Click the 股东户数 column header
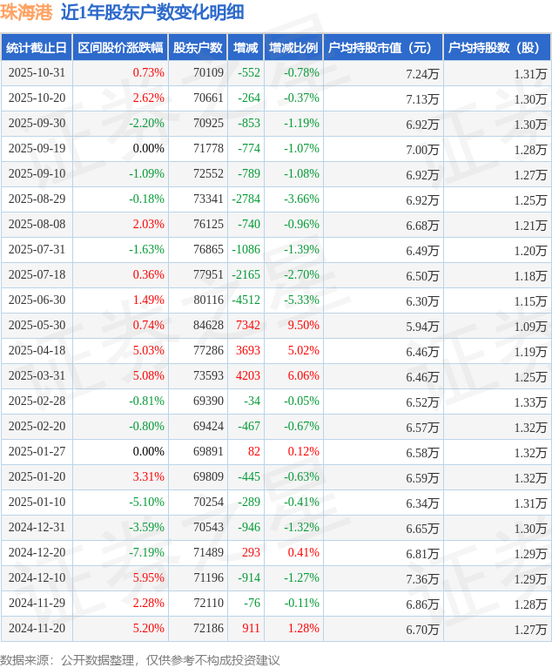This screenshot has width=552, height=668. click(198, 48)
